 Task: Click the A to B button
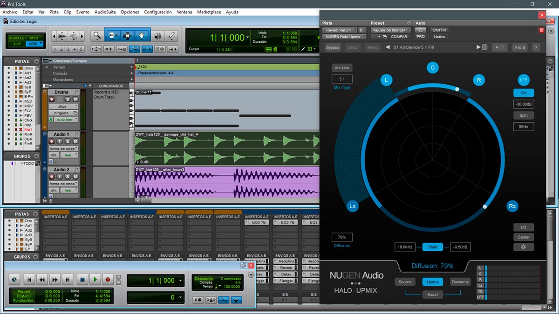pyautogui.click(x=519, y=47)
